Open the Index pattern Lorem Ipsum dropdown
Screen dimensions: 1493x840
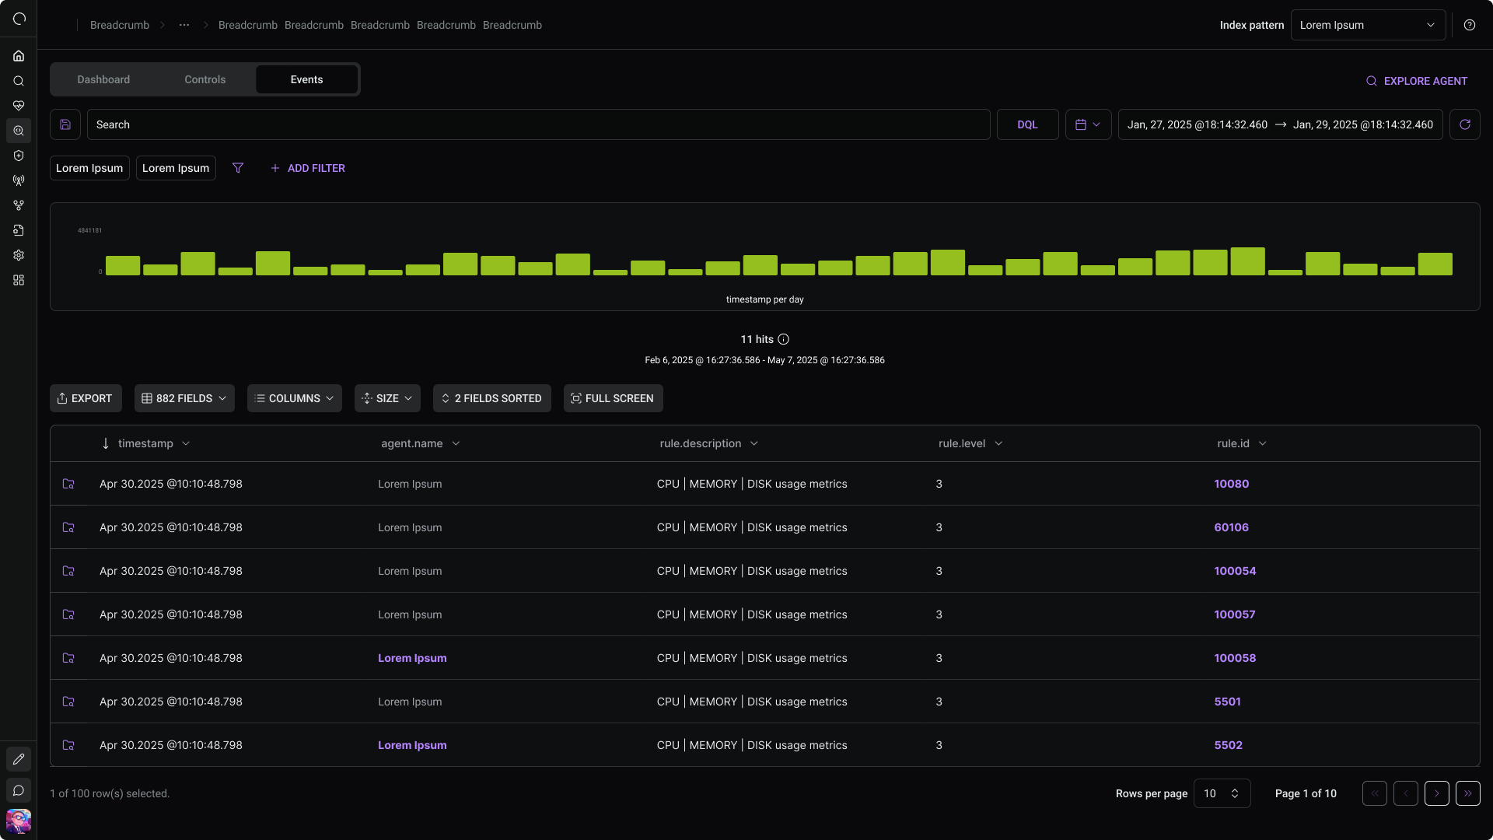click(x=1368, y=25)
